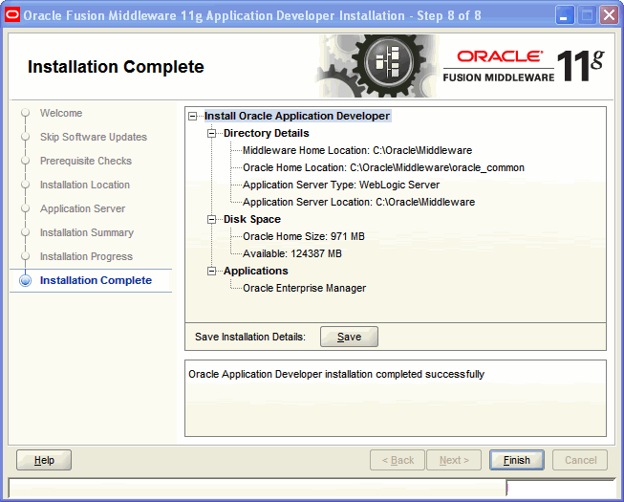Viewport: 624px width, 502px height.
Task: Collapse the Disk Space node
Action: click(212, 219)
